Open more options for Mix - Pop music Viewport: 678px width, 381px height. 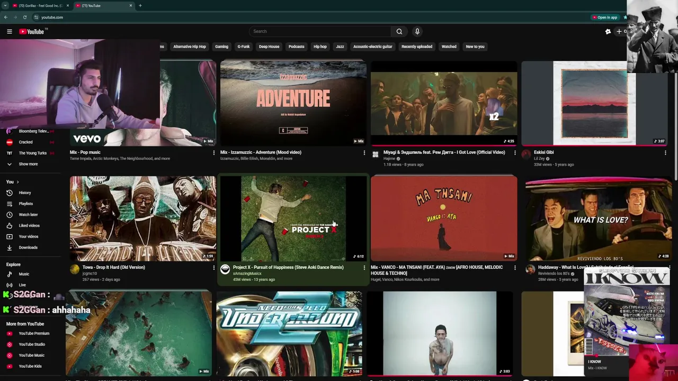213,153
